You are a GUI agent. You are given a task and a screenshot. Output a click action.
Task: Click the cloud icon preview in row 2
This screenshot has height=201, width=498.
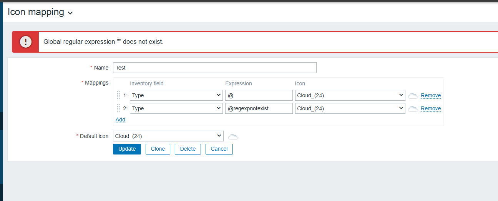[x=413, y=109]
